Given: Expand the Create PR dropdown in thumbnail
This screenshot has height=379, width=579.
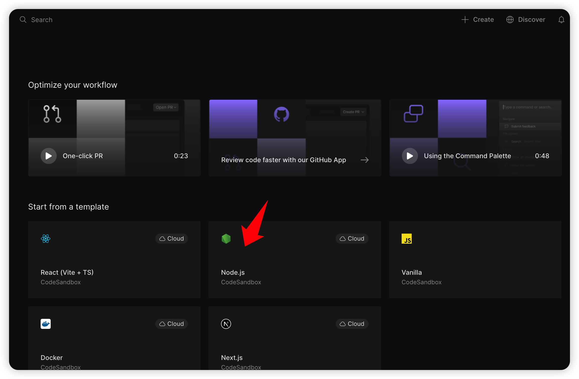Looking at the screenshot, I should click(x=353, y=112).
